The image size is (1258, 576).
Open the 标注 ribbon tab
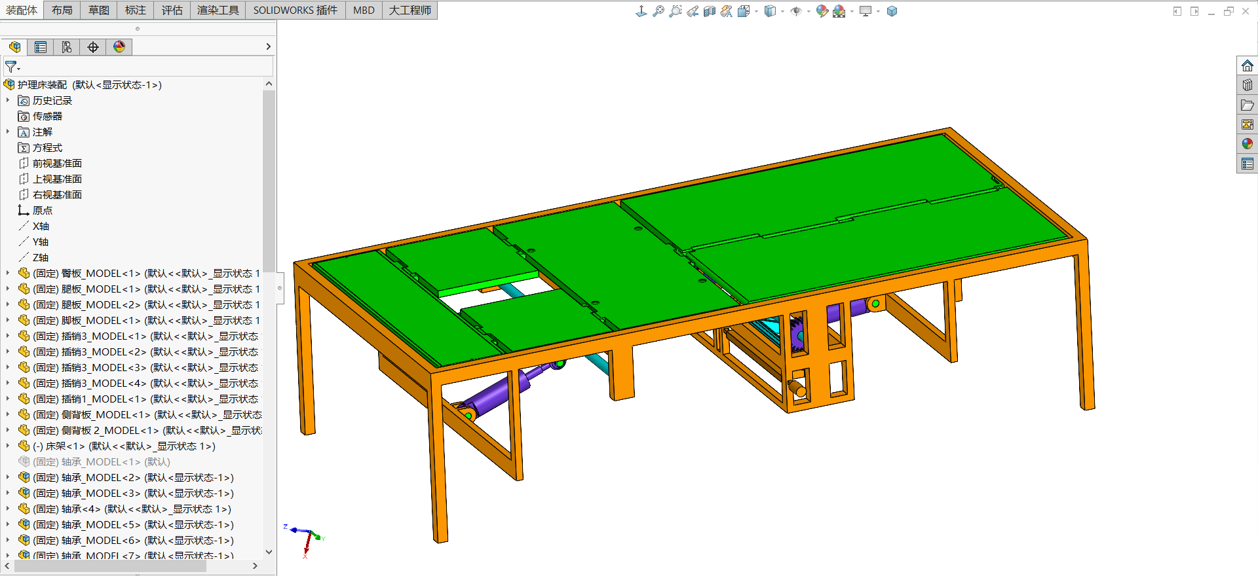[x=136, y=10]
